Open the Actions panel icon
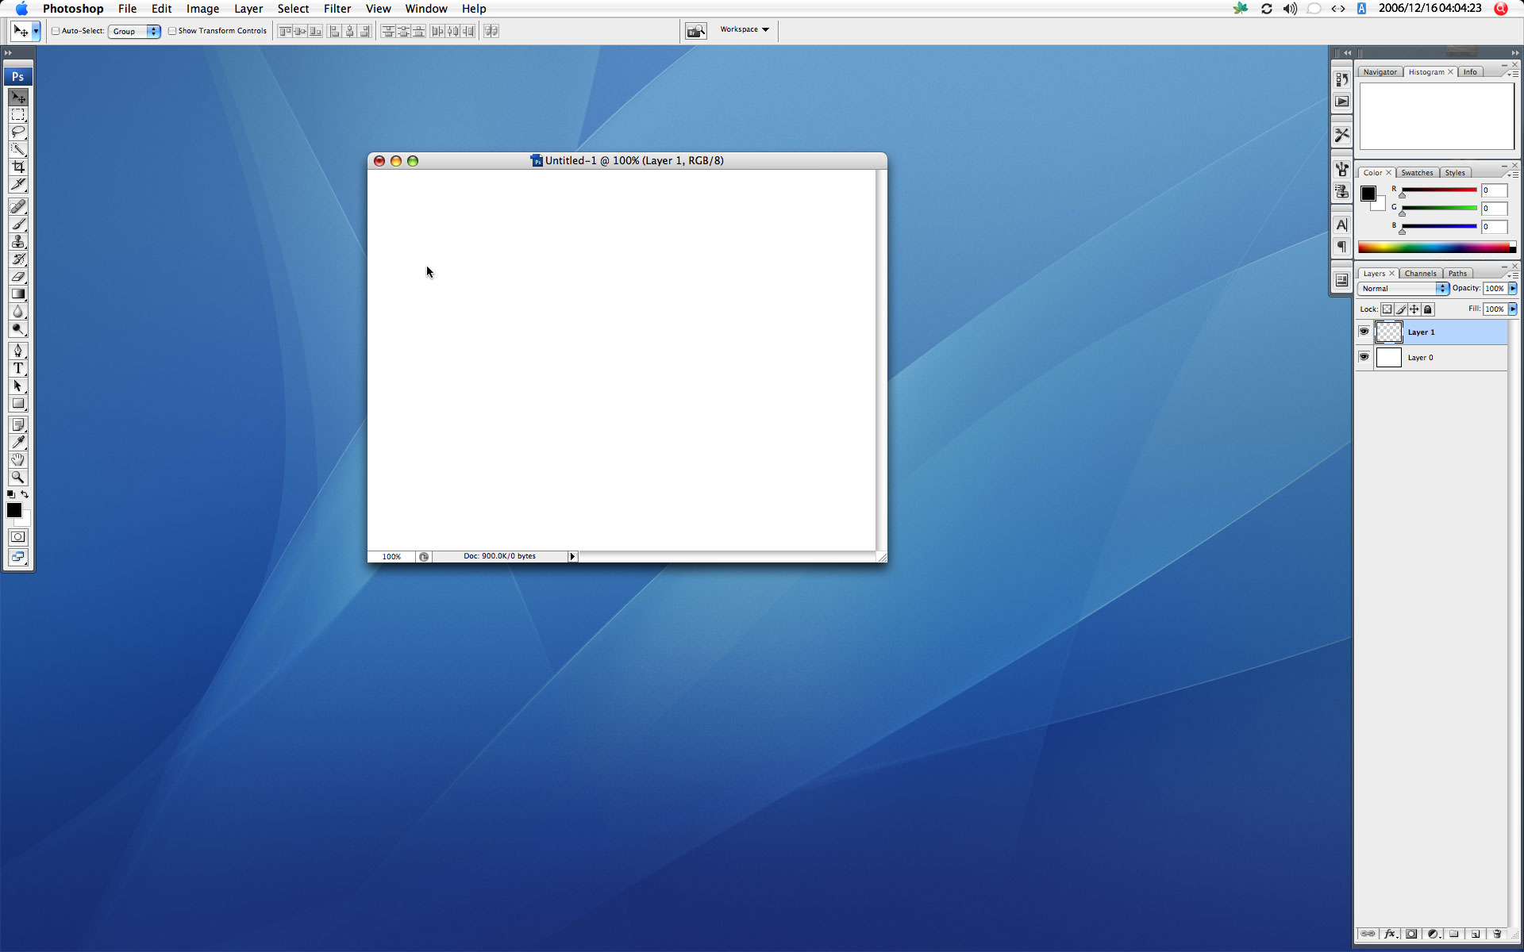The width and height of the screenshot is (1524, 952). (x=1341, y=102)
